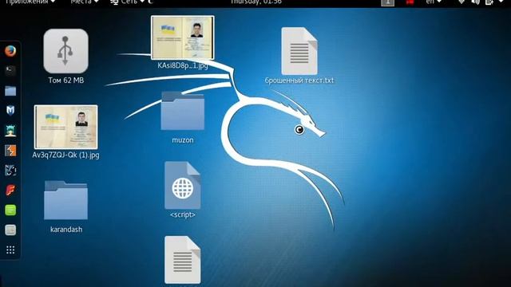This screenshot has height=287, width=511.
Task: Launch the red F Faraday icon
Action: 10,191
